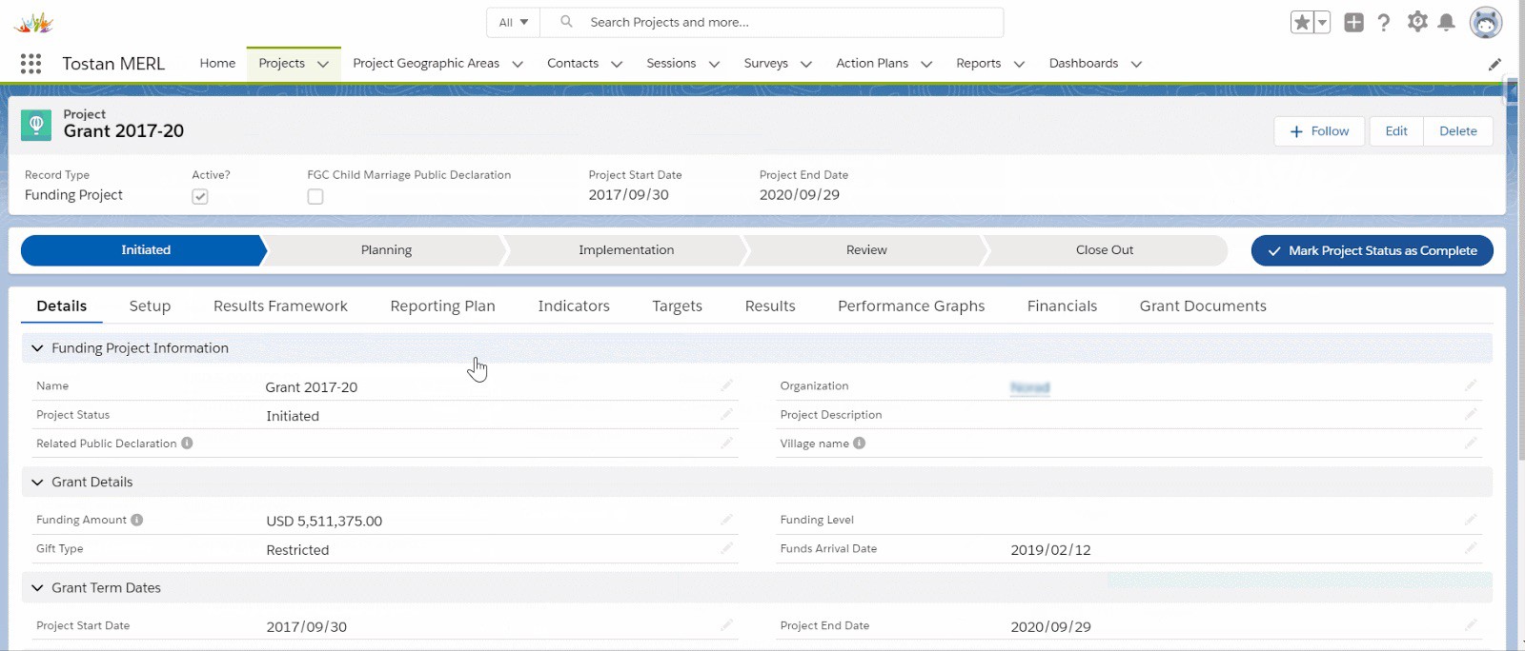Edit the Village name pencil icon
The width and height of the screenshot is (1525, 651).
coord(1471,443)
